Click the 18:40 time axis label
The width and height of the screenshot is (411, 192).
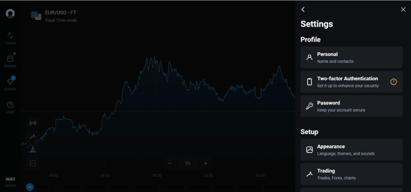(x=260, y=176)
